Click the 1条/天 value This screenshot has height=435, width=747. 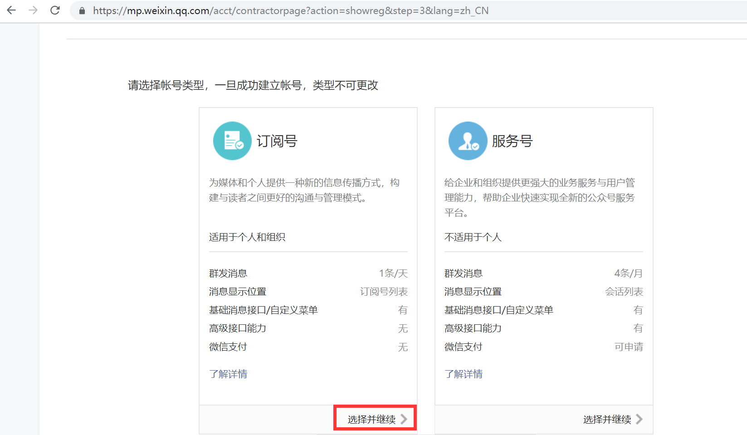point(393,274)
